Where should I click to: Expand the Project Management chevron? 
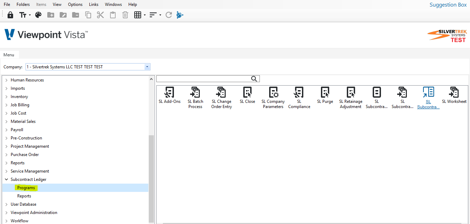tap(6, 146)
